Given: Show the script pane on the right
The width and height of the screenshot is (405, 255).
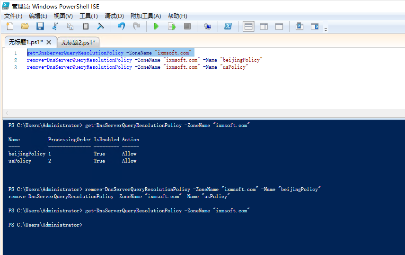Looking at the screenshot, I should 264,27.
